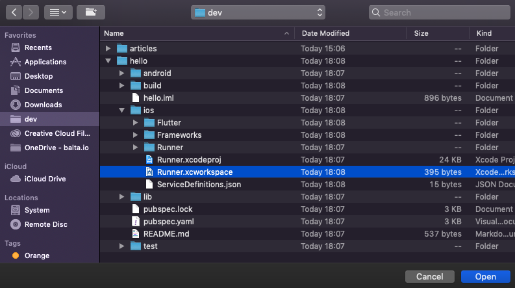
Task: Select the Runner folder row
Action: (307, 148)
